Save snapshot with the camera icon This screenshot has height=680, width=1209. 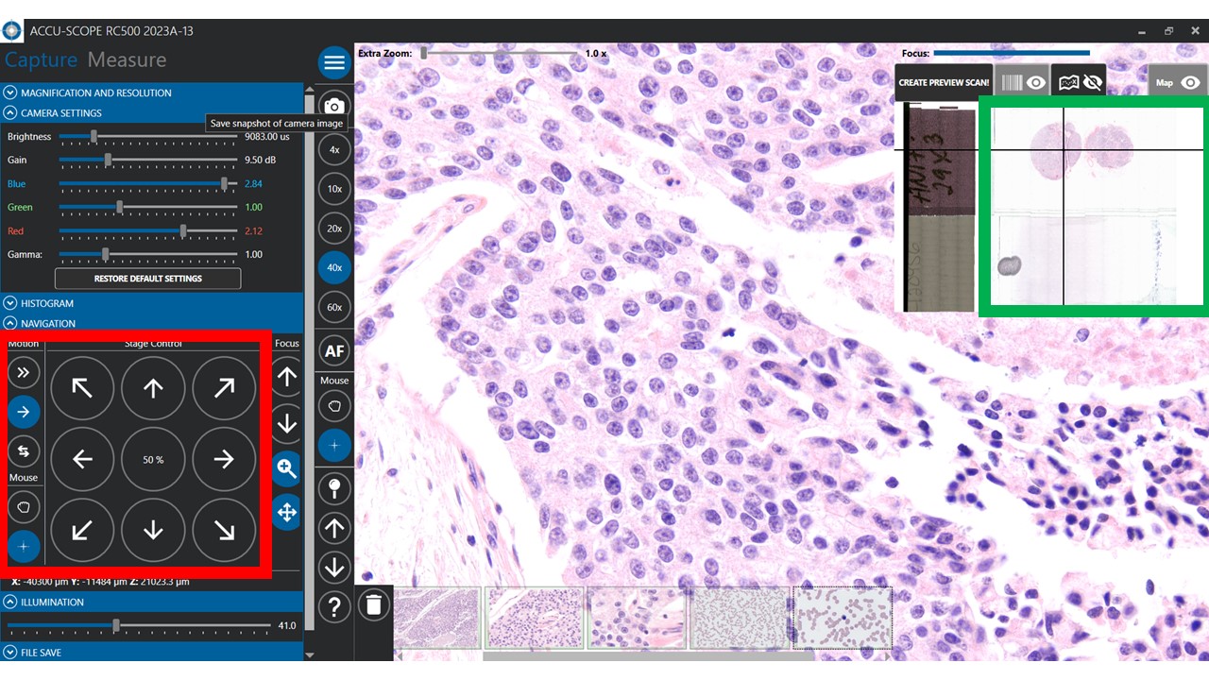pos(333,107)
